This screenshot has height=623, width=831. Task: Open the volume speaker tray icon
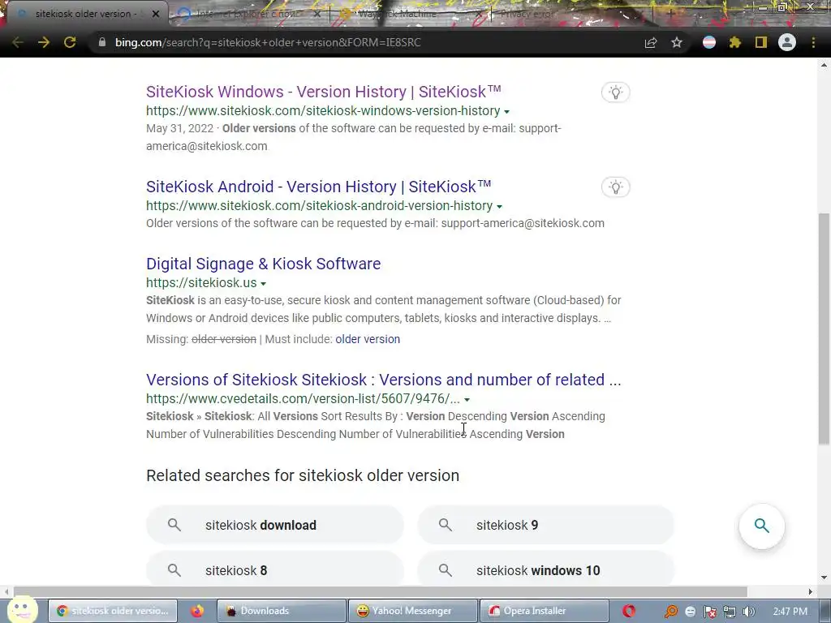point(748,612)
